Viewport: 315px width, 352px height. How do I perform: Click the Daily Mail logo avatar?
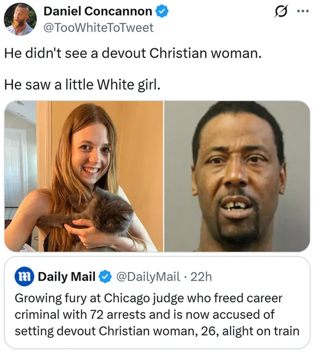tap(24, 276)
